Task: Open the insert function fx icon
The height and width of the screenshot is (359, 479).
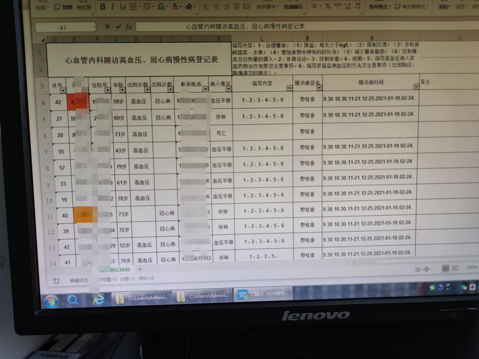Action: click(x=129, y=27)
